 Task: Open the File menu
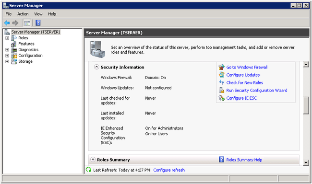[8, 14]
